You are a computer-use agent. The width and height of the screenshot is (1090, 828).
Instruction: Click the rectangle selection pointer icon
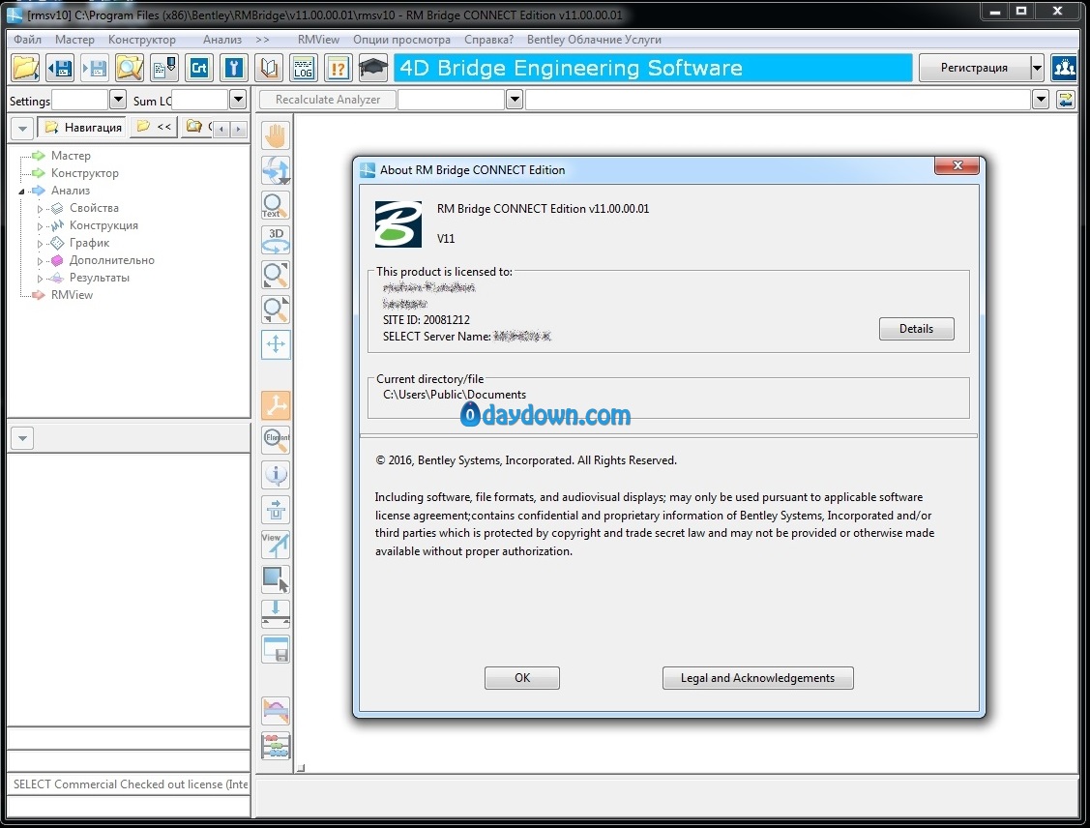point(276,579)
